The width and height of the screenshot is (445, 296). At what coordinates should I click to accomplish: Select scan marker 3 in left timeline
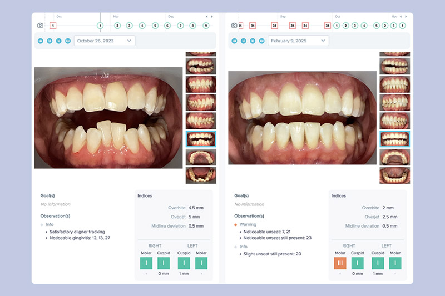pos(129,26)
